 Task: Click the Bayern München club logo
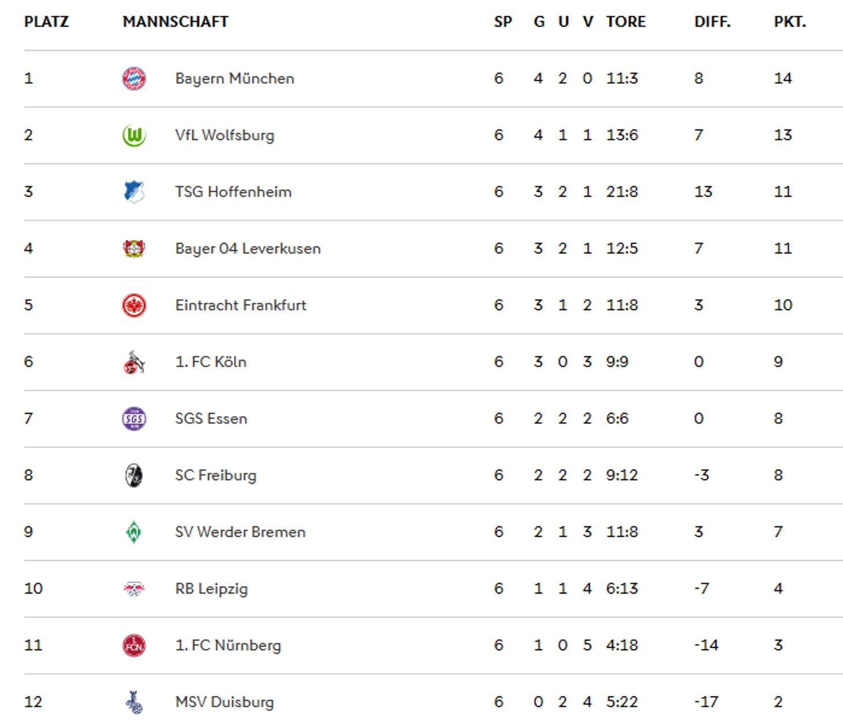134,79
